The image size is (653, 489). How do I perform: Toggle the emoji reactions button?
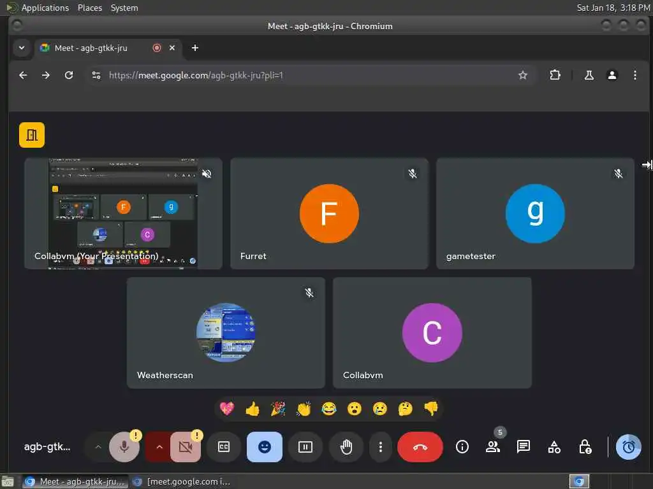[265, 447]
